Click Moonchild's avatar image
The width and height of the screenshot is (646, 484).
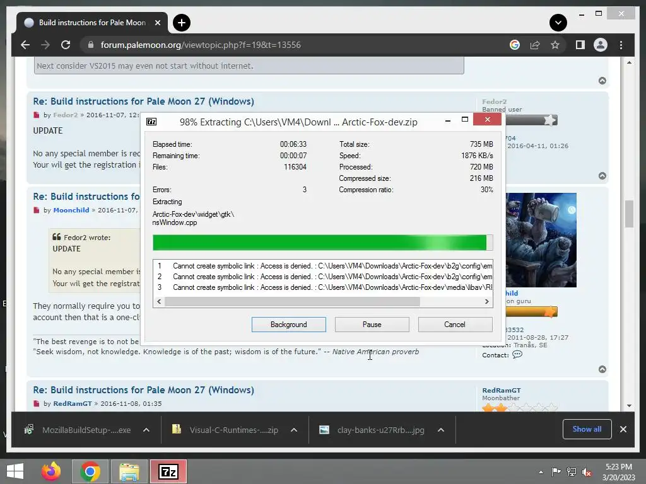point(541,240)
